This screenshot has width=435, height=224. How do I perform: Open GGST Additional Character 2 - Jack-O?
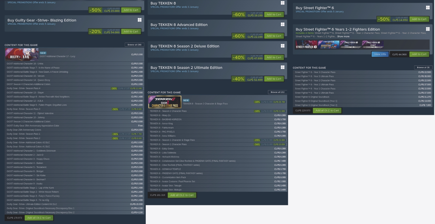point(74,155)
